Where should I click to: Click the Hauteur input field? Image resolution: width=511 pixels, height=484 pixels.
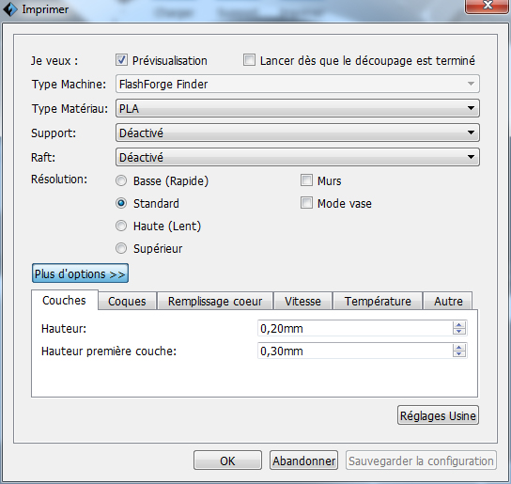coord(355,328)
